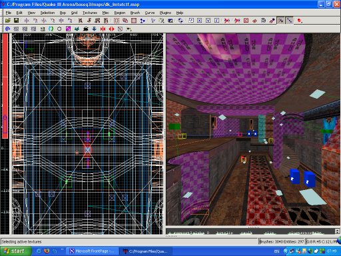Click the black hexagon outline icon
This screenshot has height=256, width=341.
tap(59, 29)
